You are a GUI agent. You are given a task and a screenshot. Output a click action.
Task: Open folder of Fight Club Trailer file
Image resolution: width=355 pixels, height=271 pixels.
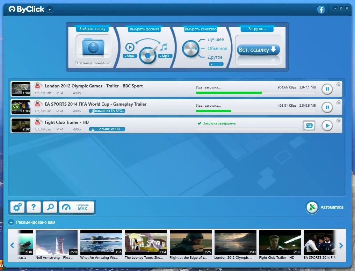pos(309,126)
